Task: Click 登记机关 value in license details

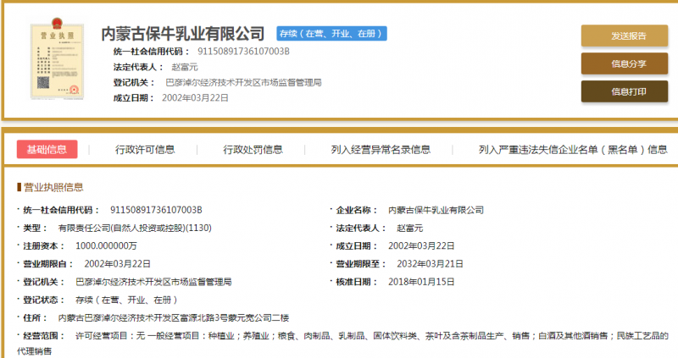Action: 153,282
